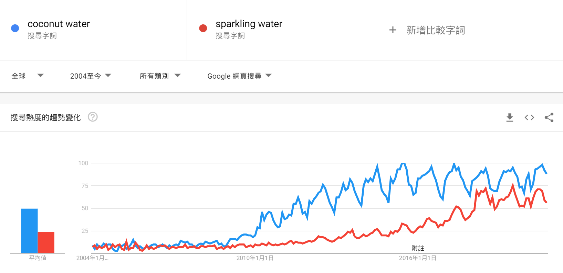Edit the sparkling water search term

coord(249,24)
